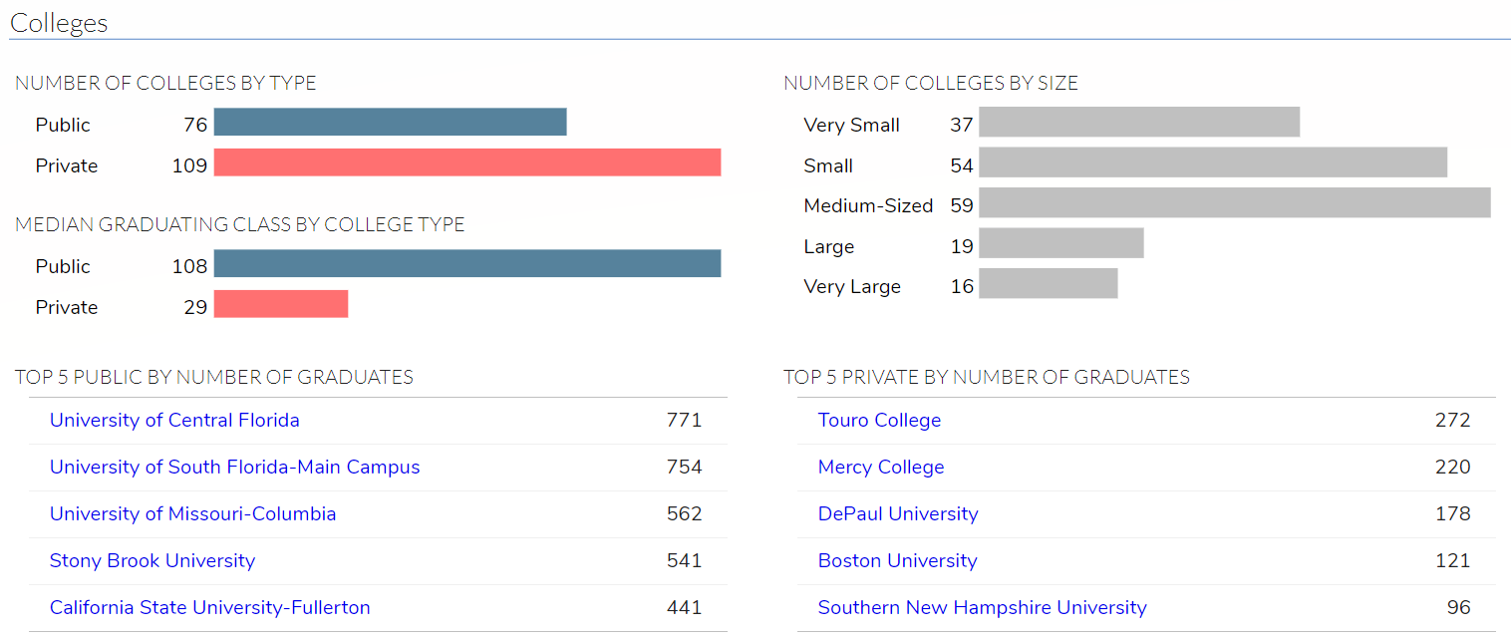Open the Touro College link
The image size is (1511, 638).
tap(879, 420)
